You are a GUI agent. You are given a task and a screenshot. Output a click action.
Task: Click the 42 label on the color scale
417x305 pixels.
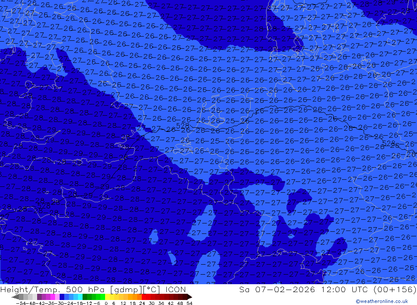click(171, 303)
